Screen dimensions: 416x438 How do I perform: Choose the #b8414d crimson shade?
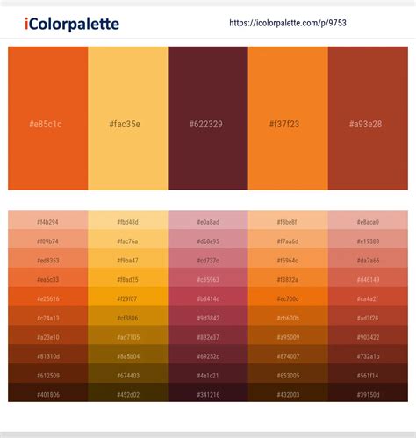[208, 297]
